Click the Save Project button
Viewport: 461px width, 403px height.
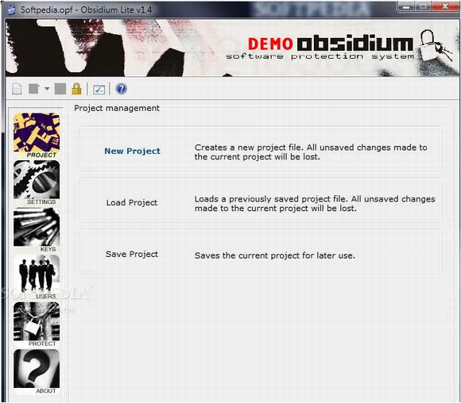tap(132, 254)
